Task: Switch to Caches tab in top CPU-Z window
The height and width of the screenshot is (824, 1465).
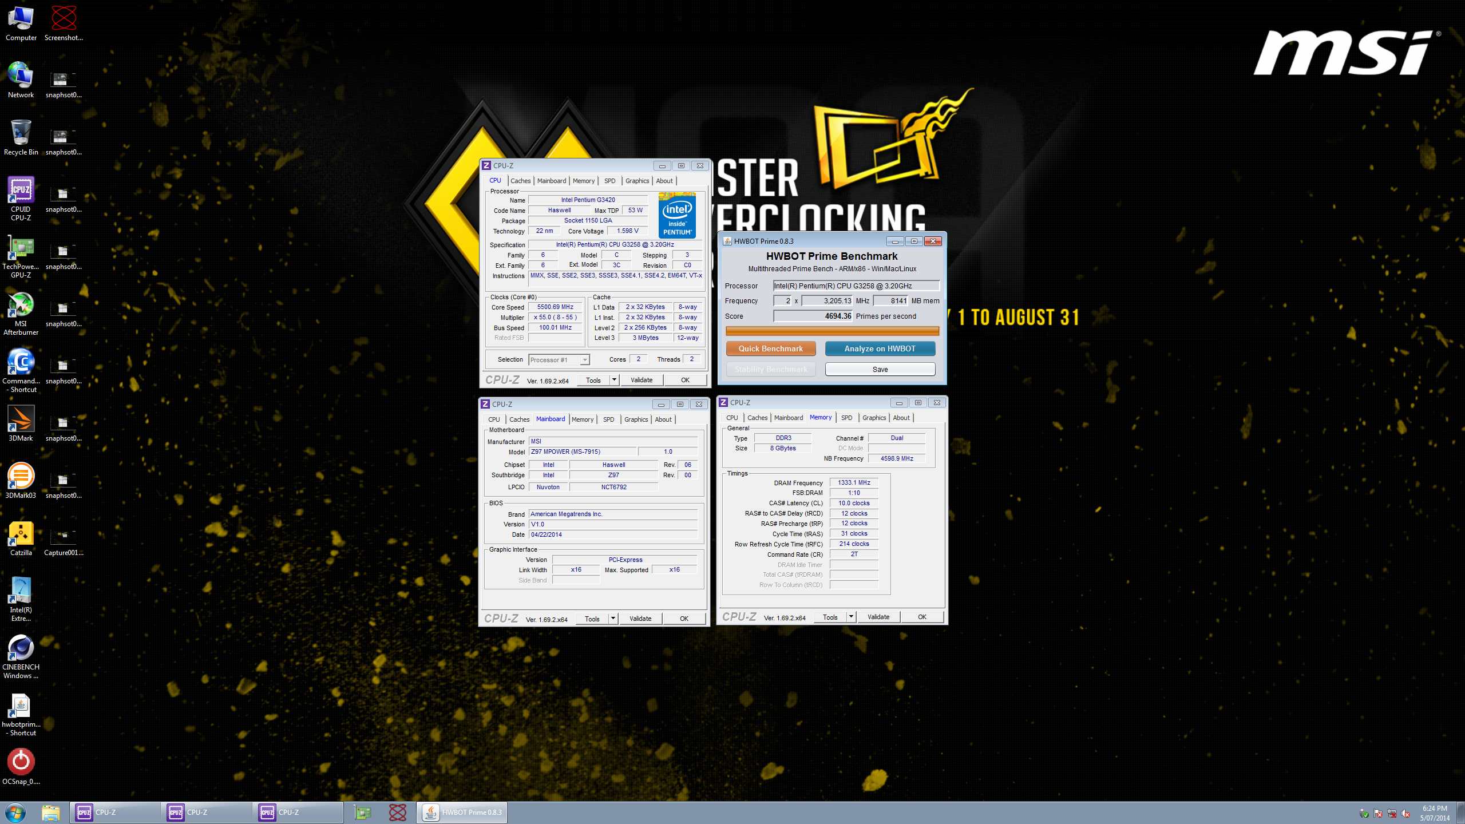Action: coord(520,181)
